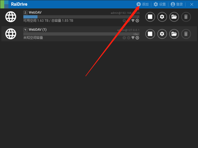198x148 pixels.
Task: Open folder of Z: WebDAV drive
Action: pos(174,17)
